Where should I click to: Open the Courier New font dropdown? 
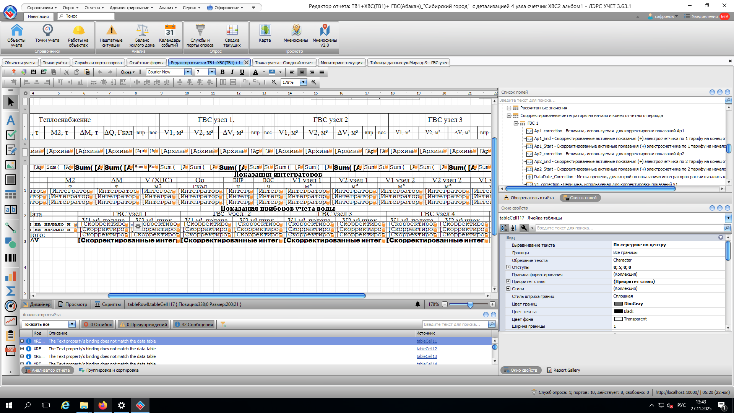click(x=188, y=72)
